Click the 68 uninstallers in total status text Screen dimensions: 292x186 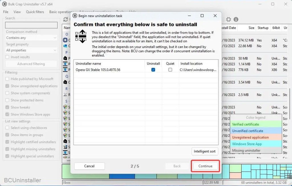click(x=264, y=183)
